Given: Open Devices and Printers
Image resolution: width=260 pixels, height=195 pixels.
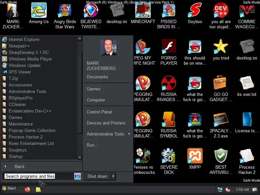Looking at the screenshot, I should pos(106,123).
